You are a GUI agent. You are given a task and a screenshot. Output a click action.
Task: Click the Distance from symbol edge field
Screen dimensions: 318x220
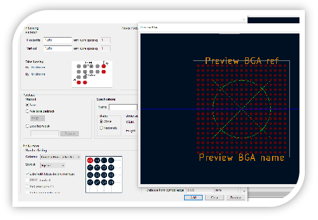[x=200, y=190]
